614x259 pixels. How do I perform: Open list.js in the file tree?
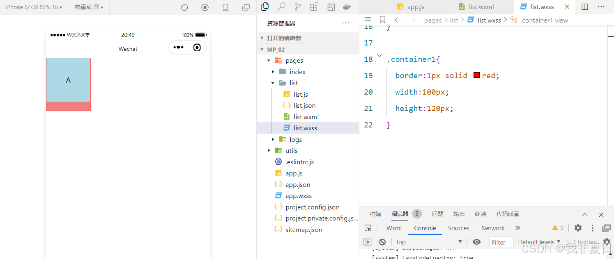click(308, 94)
